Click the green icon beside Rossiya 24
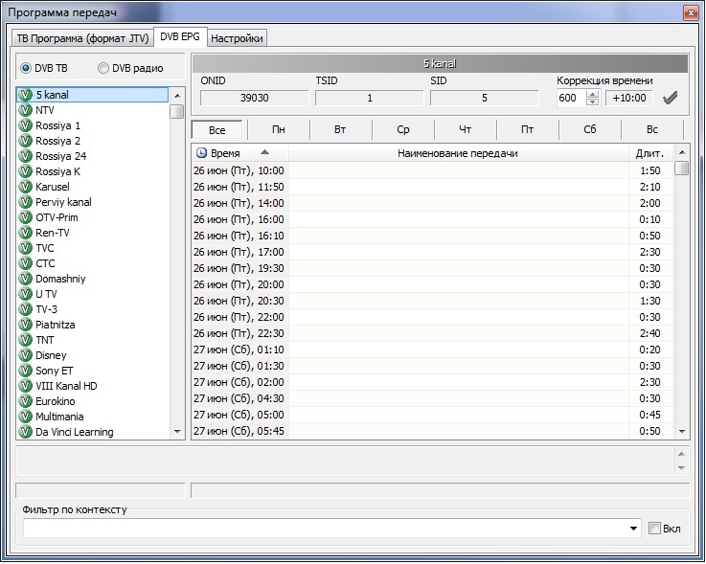 [26, 156]
